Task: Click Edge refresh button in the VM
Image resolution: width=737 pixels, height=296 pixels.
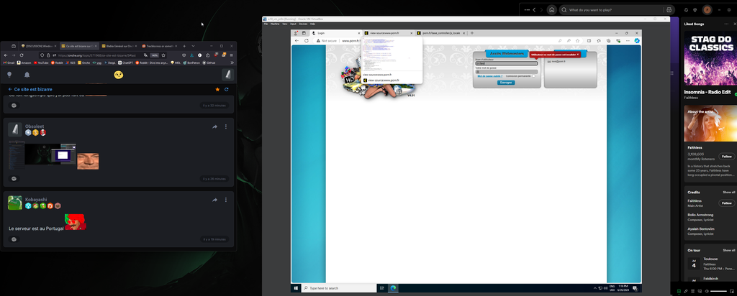Action: (x=307, y=41)
